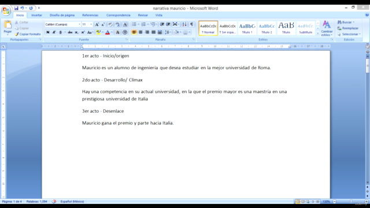
Task: Toggle strikethrough formatting (abc)
Action: point(70,32)
